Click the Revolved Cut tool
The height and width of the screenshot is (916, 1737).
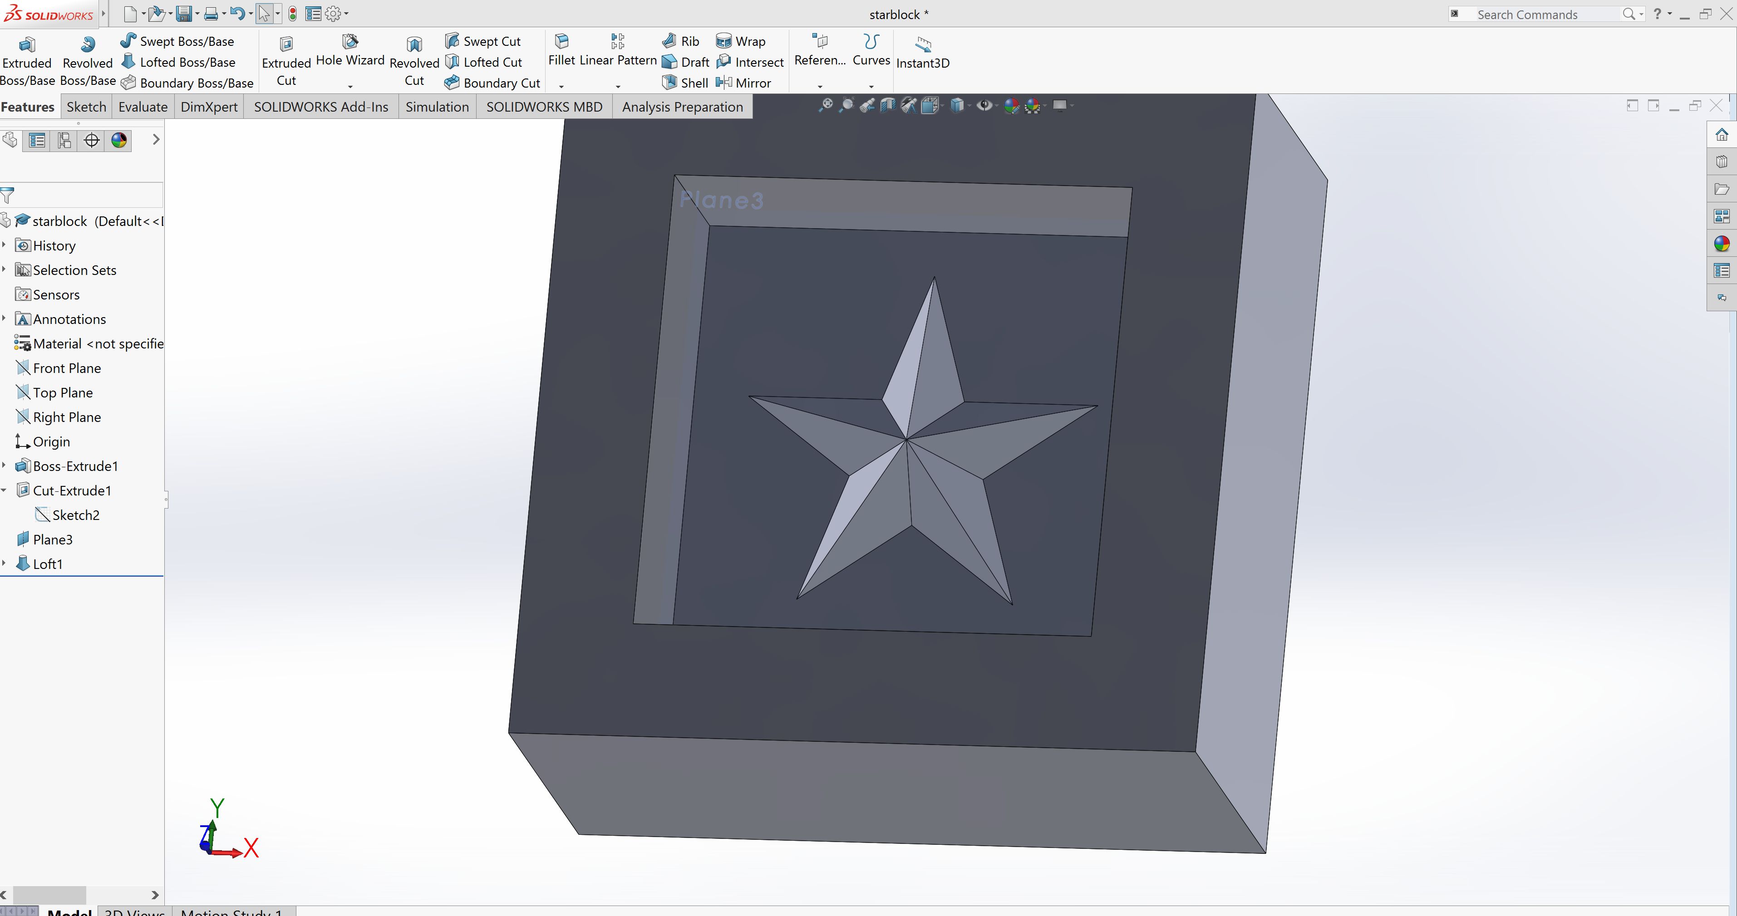tap(414, 61)
